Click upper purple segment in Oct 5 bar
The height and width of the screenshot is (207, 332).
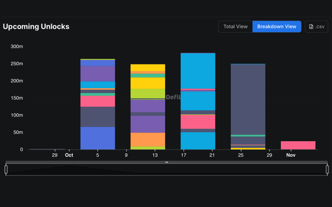point(98,73)
